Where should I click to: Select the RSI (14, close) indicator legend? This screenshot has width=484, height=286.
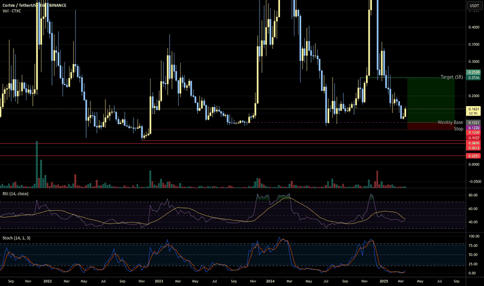point(16,193)
